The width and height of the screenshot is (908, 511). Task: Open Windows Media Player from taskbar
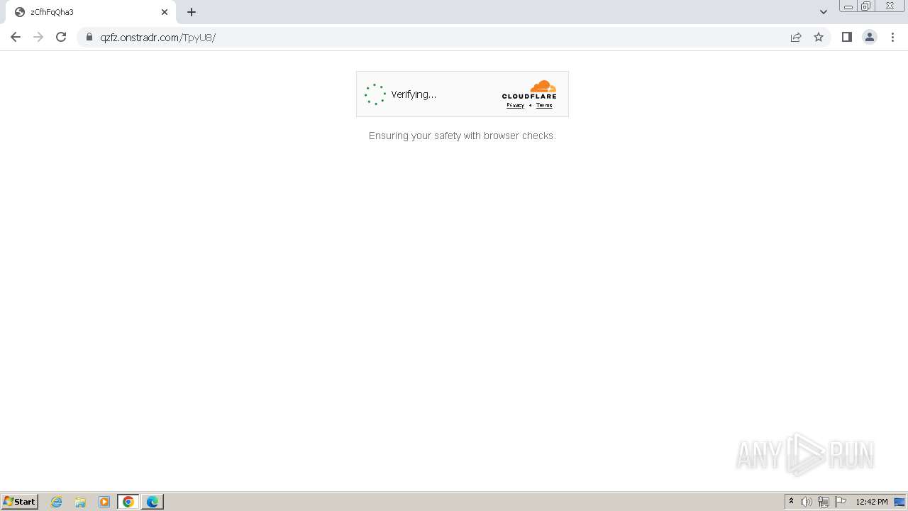tap(104, 502)
